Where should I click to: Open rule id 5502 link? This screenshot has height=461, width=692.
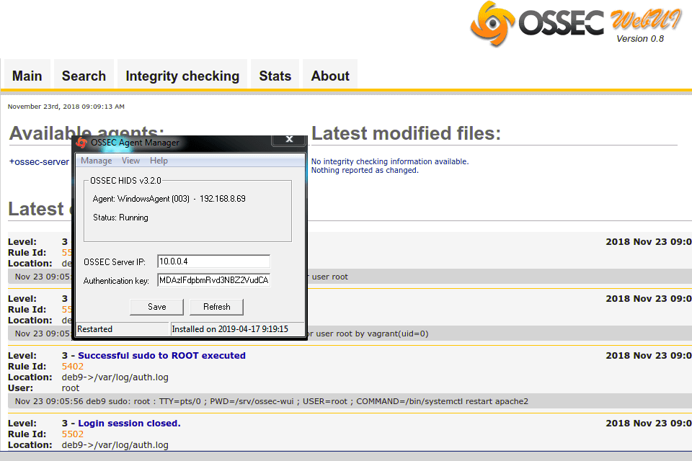coord(72,434)
